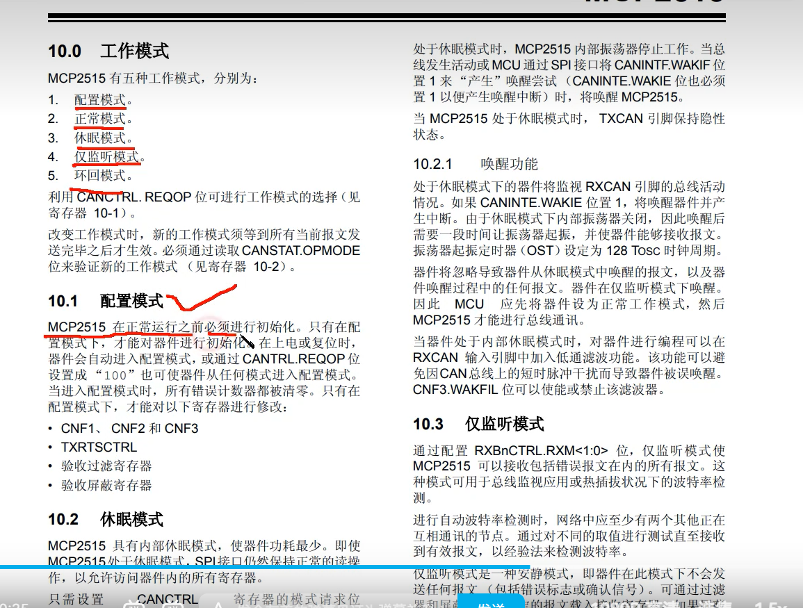Click the register name "CANINTF.WAKIF"

[662, 65]
